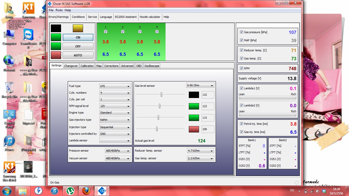The height and width of the screenshot is (196, 349).
Task: Click yellow indicator swatch at top-left panel
Action: pyautogui.click(x=78, y=28)
